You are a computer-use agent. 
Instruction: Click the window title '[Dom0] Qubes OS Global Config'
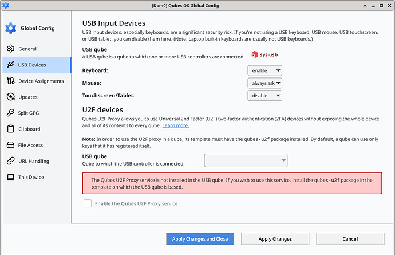click(185, 6)
